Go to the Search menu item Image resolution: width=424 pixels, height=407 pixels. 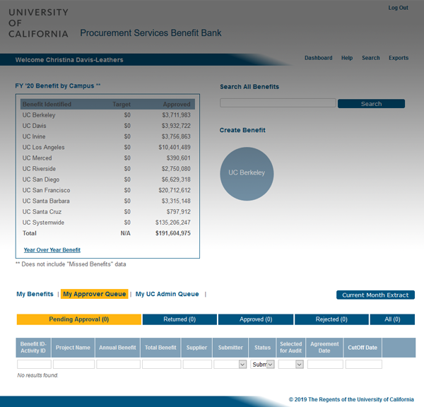[x=371, y=58]
